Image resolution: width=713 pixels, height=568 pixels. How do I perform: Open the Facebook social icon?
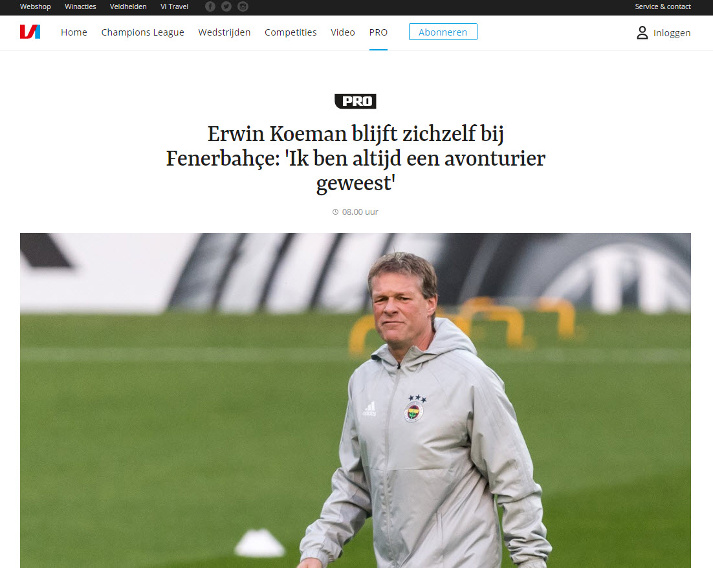[210, 6]
